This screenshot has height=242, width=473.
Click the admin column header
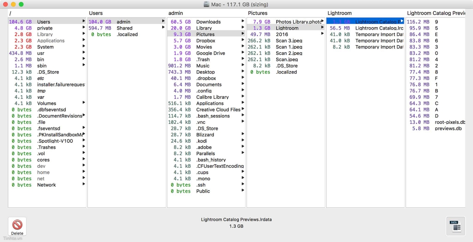176,13
